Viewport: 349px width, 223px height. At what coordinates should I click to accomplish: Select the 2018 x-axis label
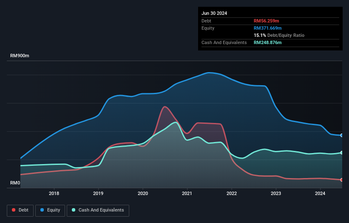[54, 193]
